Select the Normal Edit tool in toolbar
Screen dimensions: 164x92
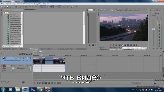pos(59,7)
